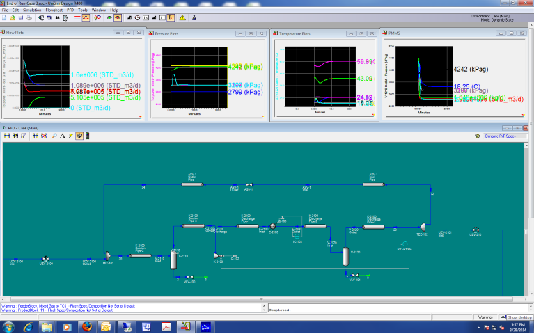The height and width of the screenshot is (334, 534).
Task: Toggle the highlighted object palette button in PFD toolbar
Action: (79, 136)
